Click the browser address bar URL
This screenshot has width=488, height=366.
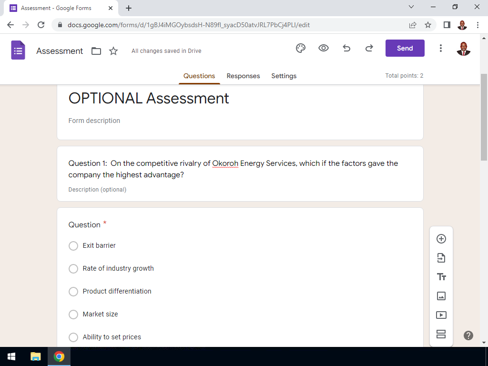[x=189, y=25]
